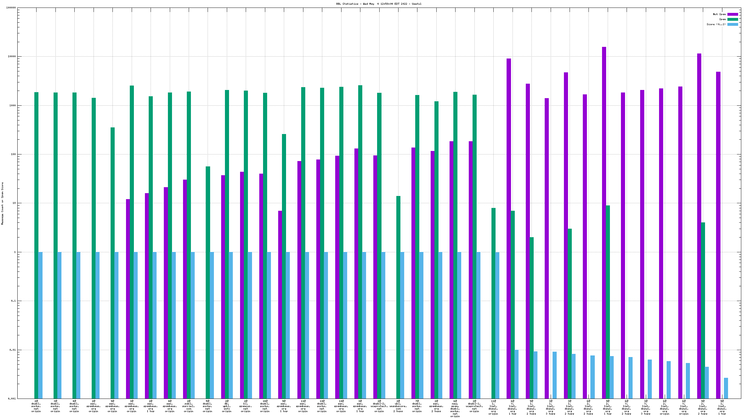Click the blue Score legend swatch
This screenshot has height=419, width=746.
[732, 24]
